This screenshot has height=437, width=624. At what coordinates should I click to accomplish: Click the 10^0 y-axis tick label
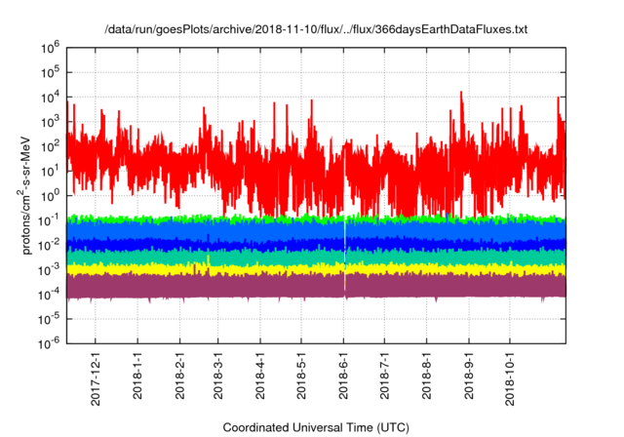pyautogui.click(x=50, y=197)
